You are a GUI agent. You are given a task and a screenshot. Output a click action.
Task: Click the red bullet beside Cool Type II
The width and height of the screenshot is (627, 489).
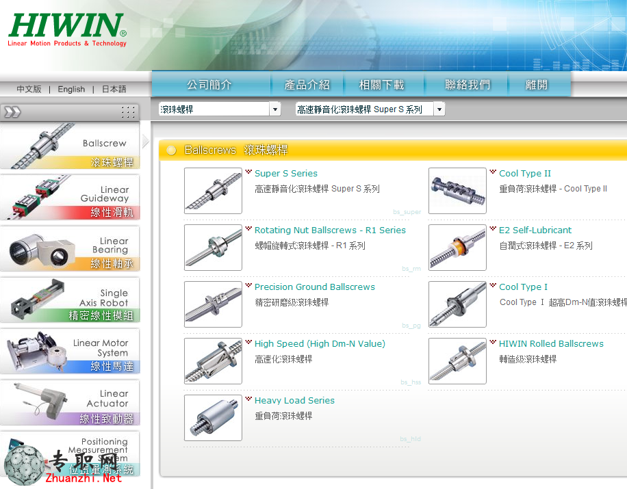pos(493,172)
